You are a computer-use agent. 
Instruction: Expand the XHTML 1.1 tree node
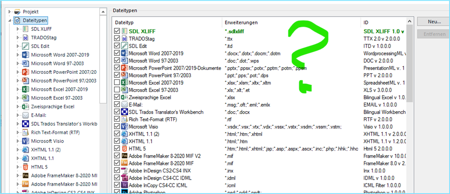(x=18, y=158)
